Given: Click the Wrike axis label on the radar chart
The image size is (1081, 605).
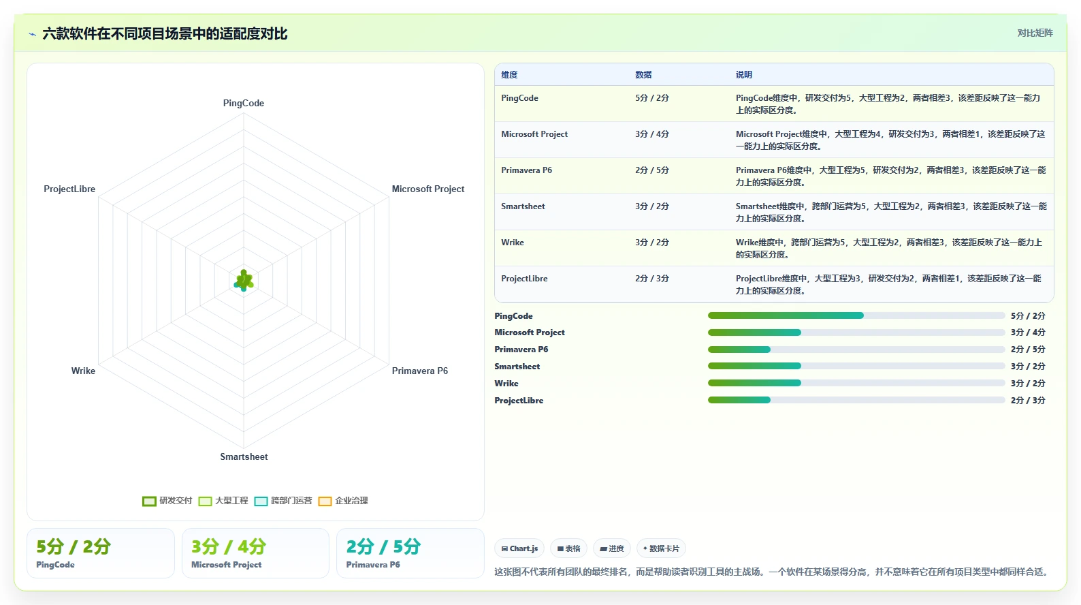Looking at the screenshot, I should coord(83,371).
